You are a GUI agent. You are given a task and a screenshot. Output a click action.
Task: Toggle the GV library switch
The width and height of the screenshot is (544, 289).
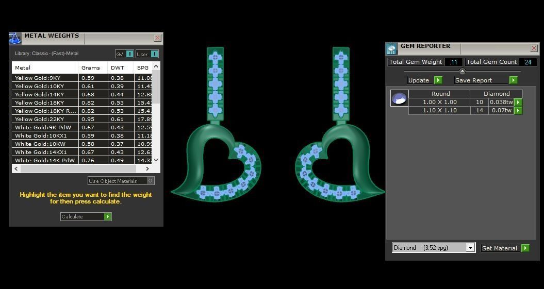click(x=129, y=54)
